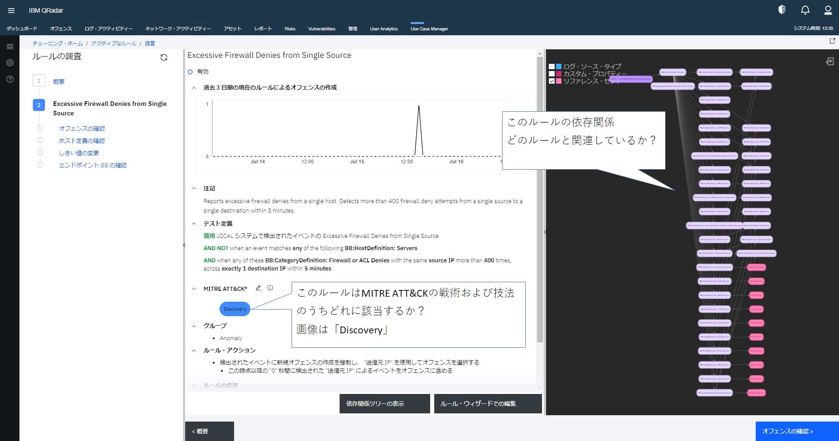The image size is (839, 441).
Task: Click ルール・ウィザードでの編集 button
Action: tap(488, 403)
